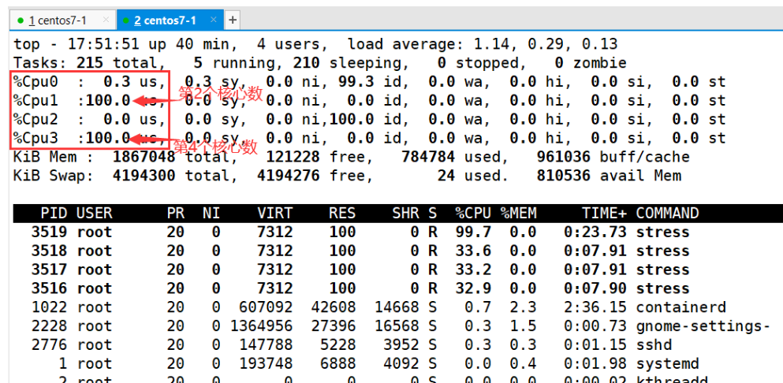Click the PID column header

(54, 214)
